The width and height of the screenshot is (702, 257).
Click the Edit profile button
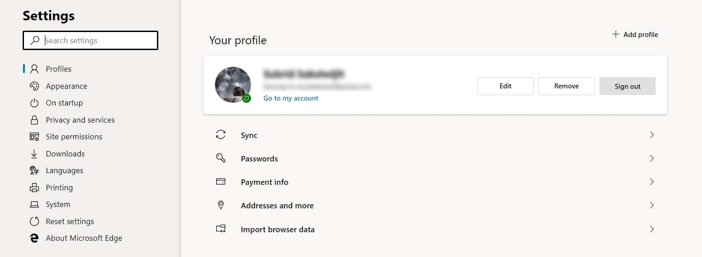[x=505, y=86]
